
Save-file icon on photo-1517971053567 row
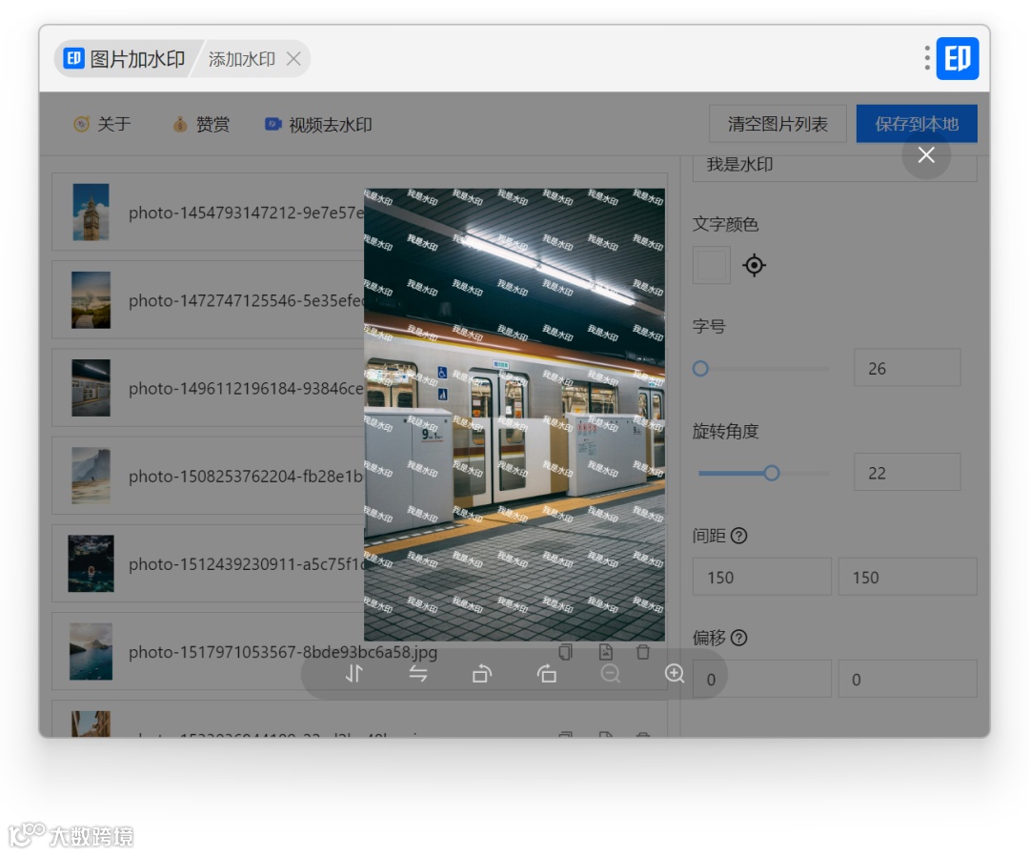tap(606, 651)
